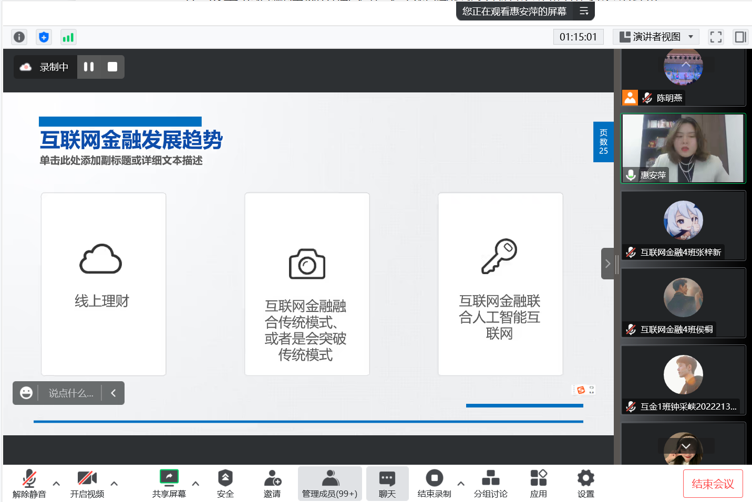Turn on video (开启视频)
752x502 pixels.
tap(87, 484)
